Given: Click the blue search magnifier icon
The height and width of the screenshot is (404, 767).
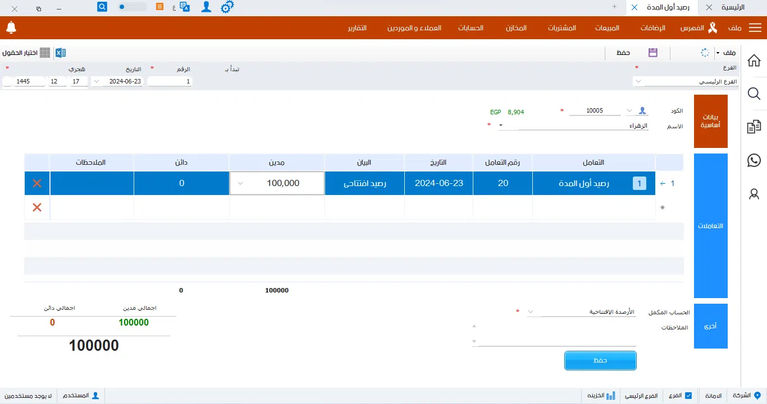Looking at the screenshot, I should 102,7.
